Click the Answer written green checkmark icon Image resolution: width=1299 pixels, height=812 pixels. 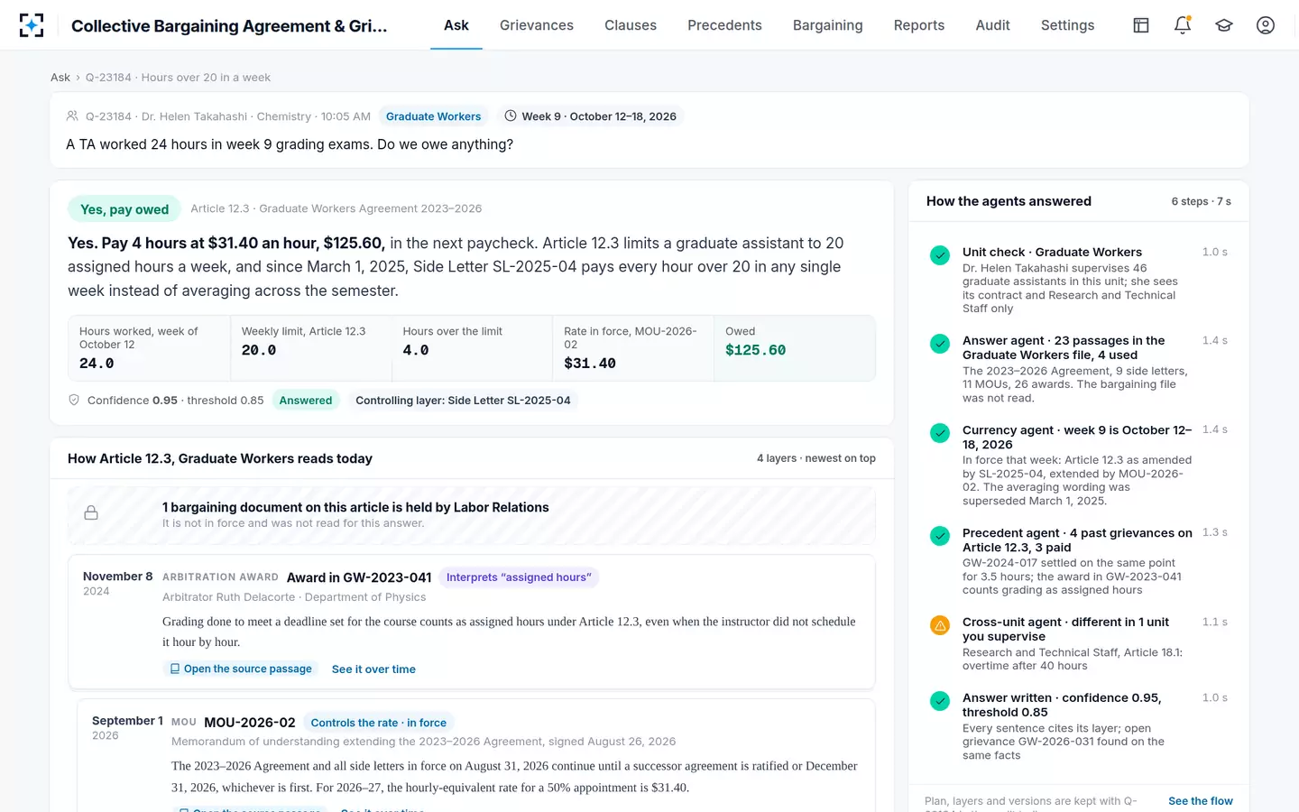click(940, 701)
